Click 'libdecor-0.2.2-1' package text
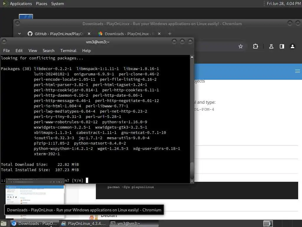This screenshot has width=302, height=227. 53,69
